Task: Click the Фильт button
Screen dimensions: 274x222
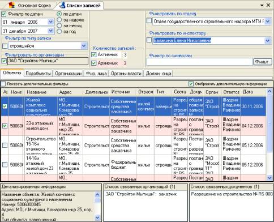Action: 263,62
